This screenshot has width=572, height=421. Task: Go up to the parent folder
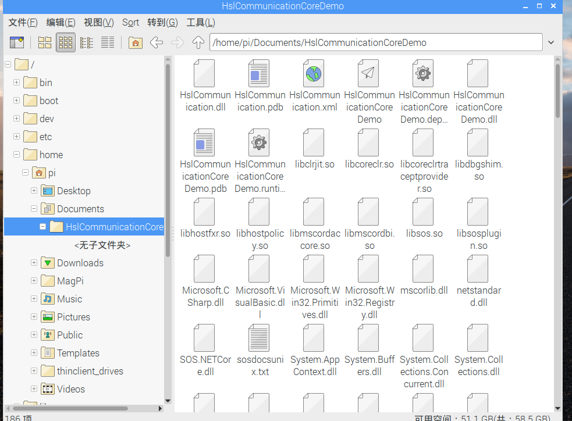[198, 42]
